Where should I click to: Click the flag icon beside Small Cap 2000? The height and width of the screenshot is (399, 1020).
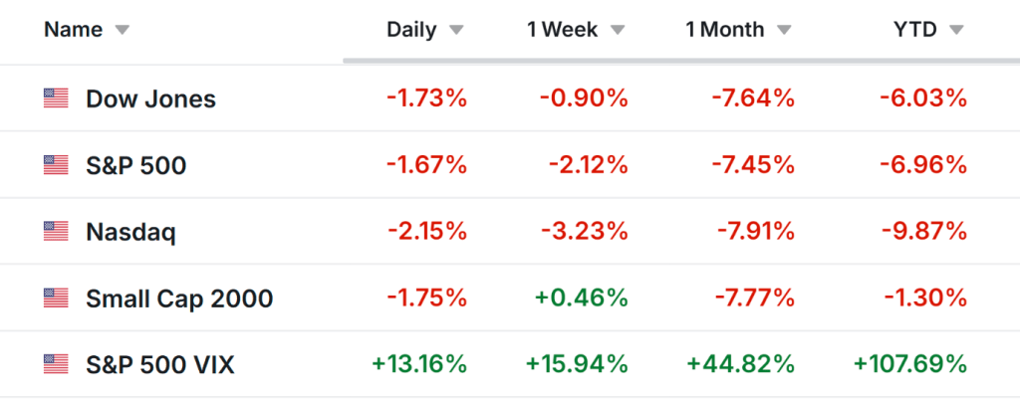(56, 299)
